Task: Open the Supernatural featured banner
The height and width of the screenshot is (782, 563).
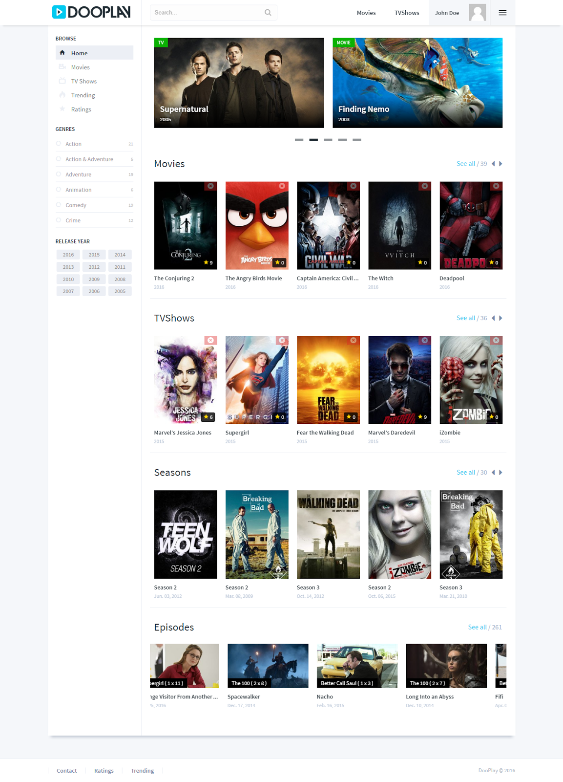Action: [239, 83]
